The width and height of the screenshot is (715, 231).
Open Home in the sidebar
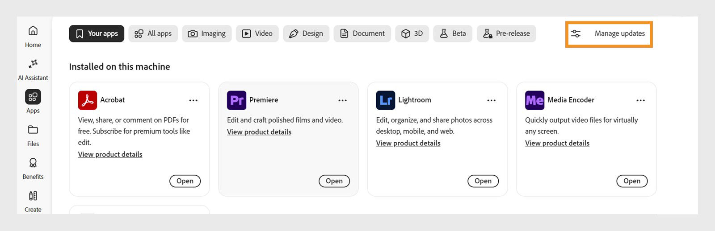click(x=33, y=37)
